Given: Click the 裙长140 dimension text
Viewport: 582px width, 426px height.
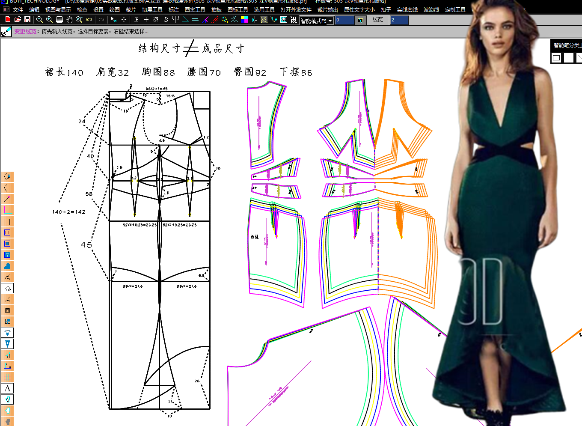Looking at the screenshot, I should click(64, 72).
